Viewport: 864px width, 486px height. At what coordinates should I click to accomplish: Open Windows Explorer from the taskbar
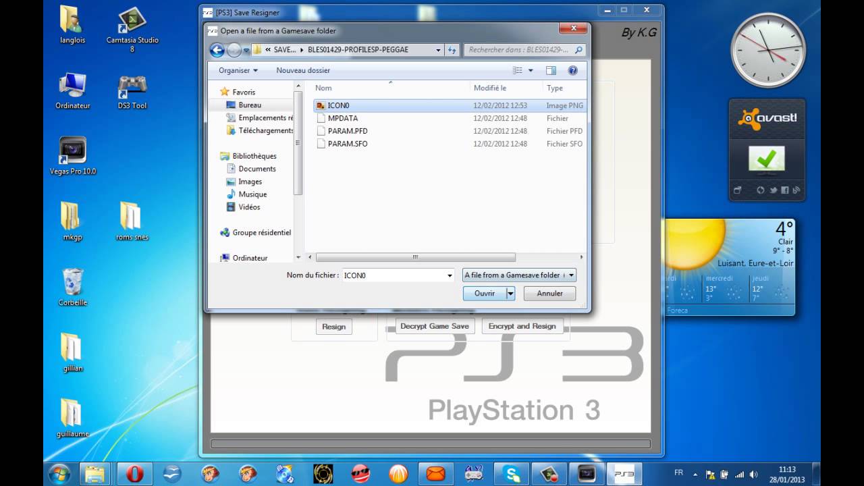coord(97,474)
